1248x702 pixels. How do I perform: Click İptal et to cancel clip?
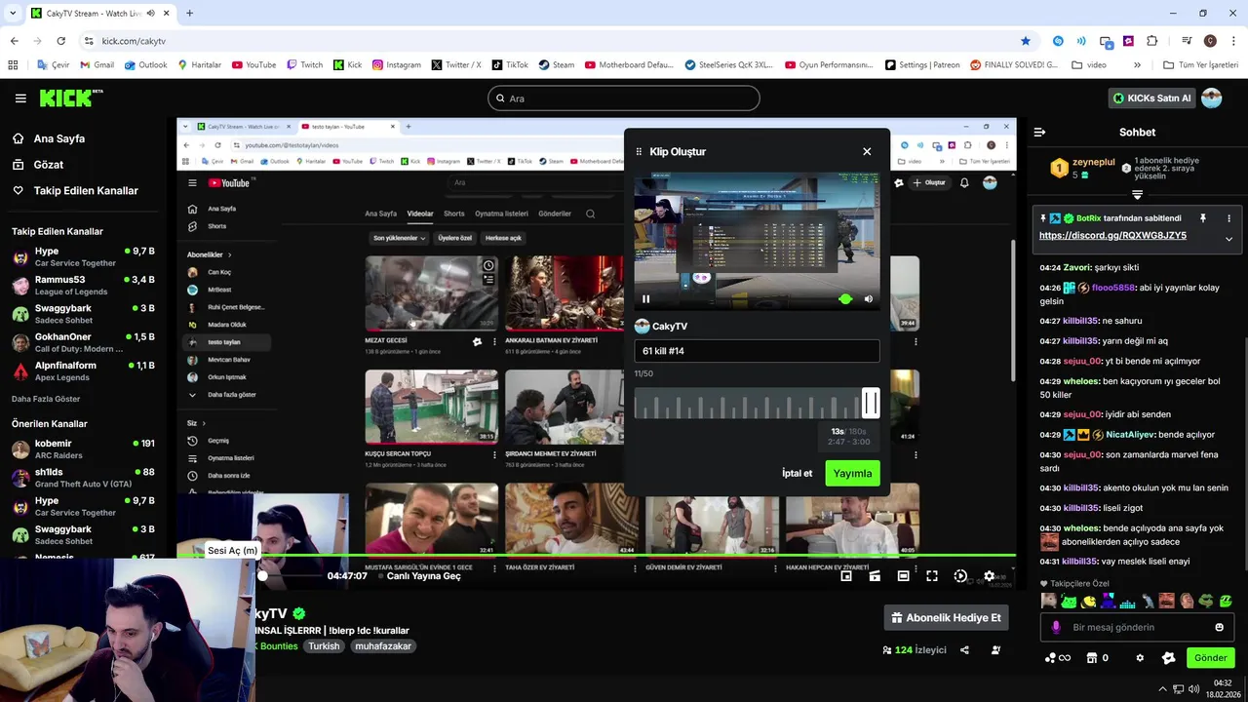[x=797, y=473]
